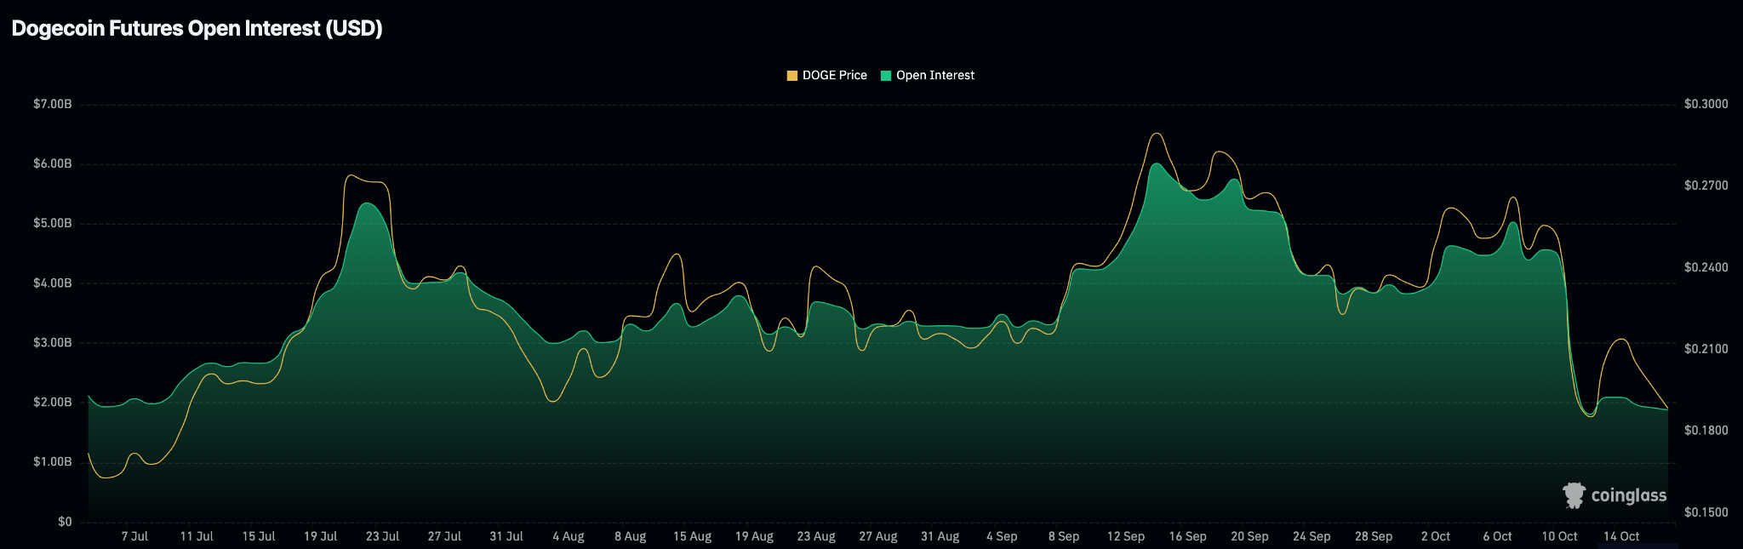Select the Dogecoin Futures Open Interest title
1743x549 pixels.
click(197, 28)
